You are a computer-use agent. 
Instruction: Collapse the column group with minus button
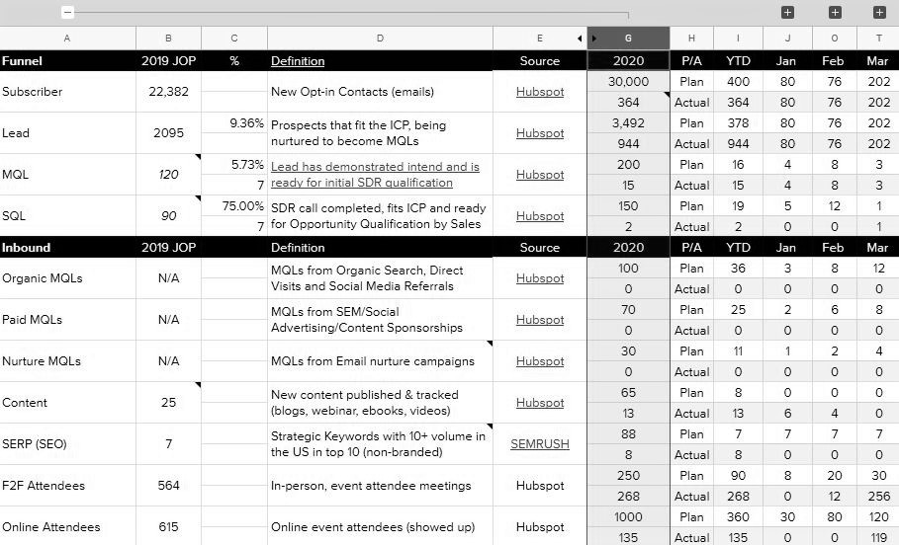67,12
